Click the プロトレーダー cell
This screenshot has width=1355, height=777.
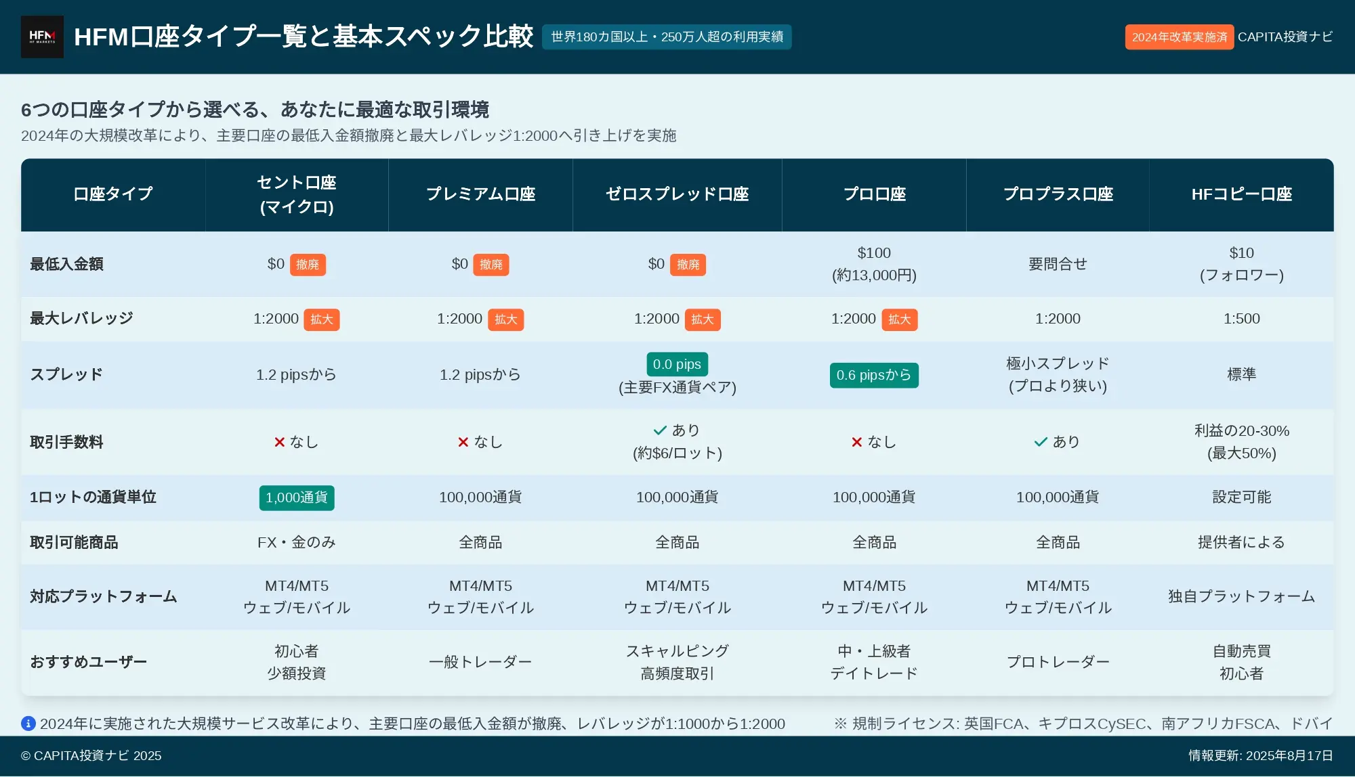pos(1058,662)
